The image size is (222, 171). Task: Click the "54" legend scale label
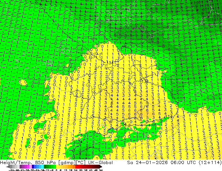tap(101, 170)
